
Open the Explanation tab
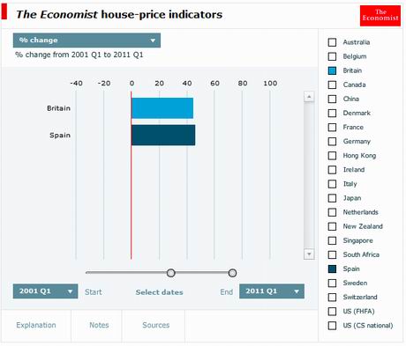[x=36, y=325]
